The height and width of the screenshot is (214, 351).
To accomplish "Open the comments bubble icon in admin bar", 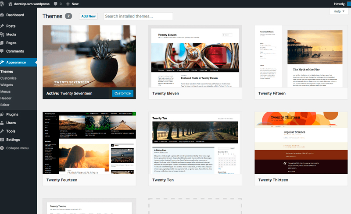I will 56,4.
